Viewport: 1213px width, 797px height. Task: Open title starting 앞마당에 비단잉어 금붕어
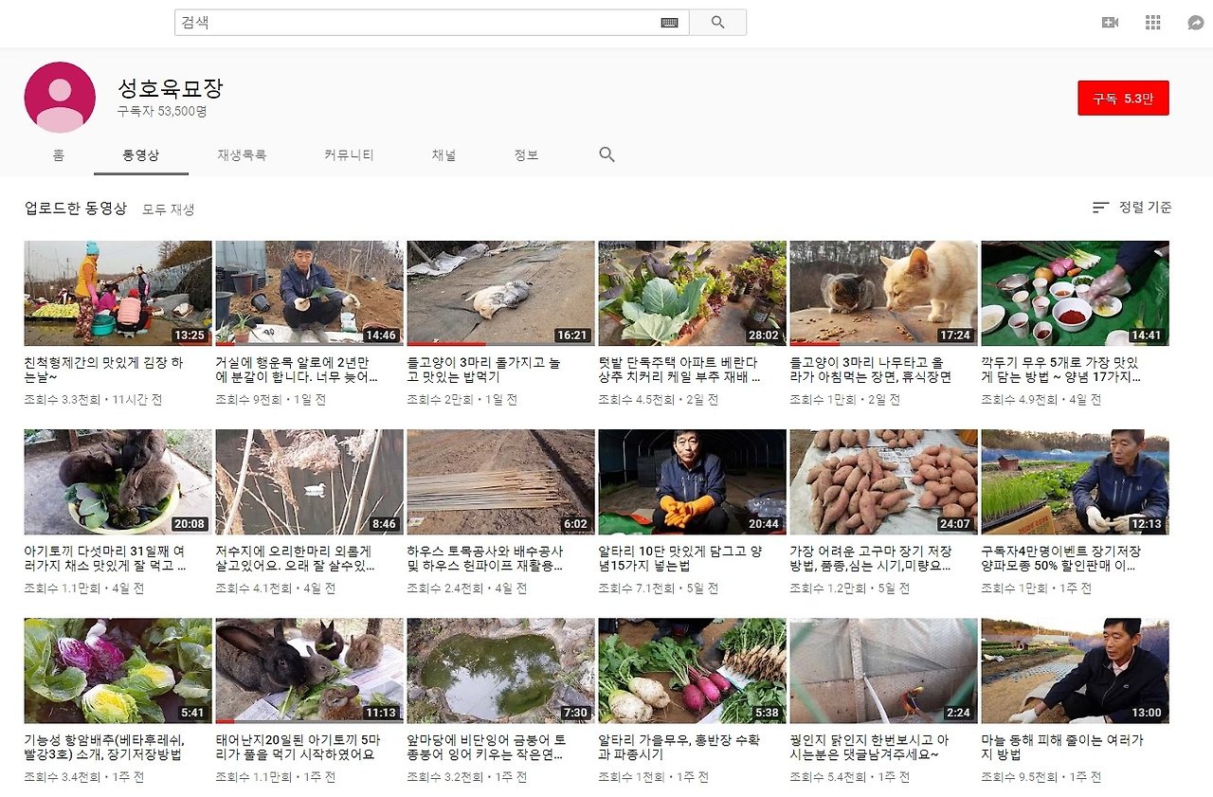click(487, 748)
